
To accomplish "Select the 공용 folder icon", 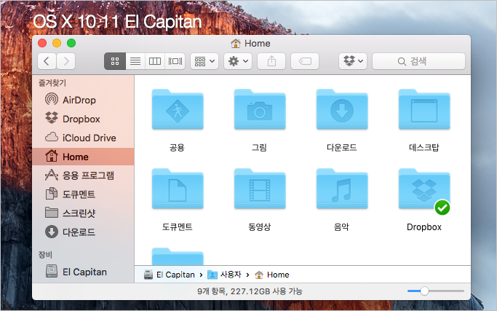I will click(x=178, y=109).
